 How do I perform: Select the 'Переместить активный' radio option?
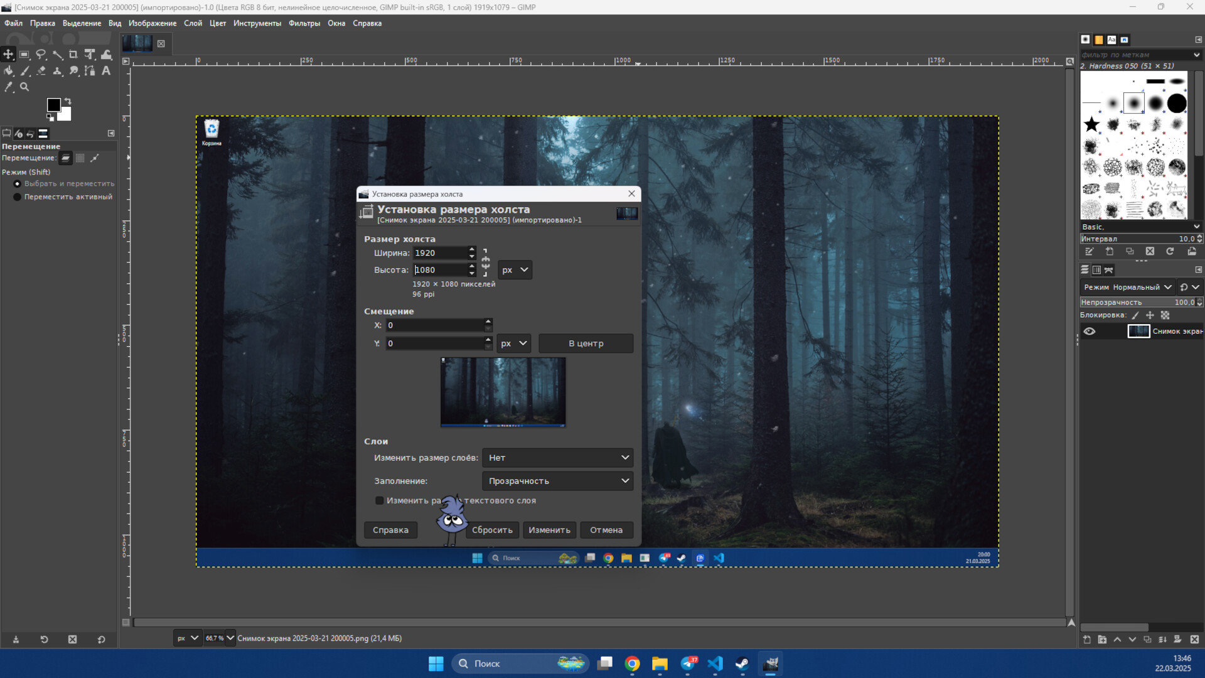click(17, 196)
